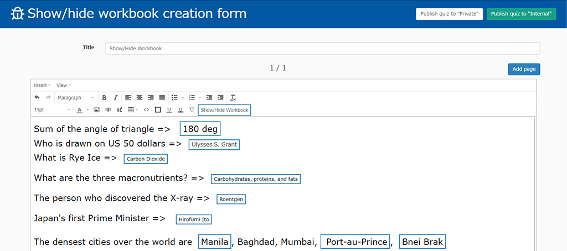
Task: Insert an image using picture icon
Action: (x=97, y=110)
